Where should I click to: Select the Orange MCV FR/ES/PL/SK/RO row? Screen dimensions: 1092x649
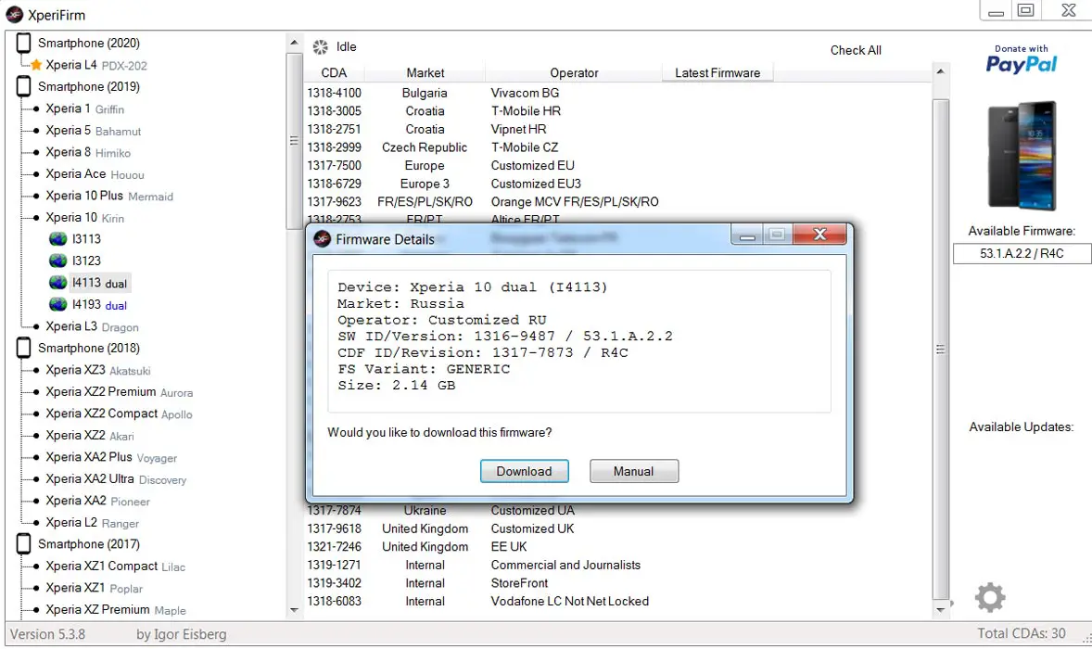tap(616, 201)
